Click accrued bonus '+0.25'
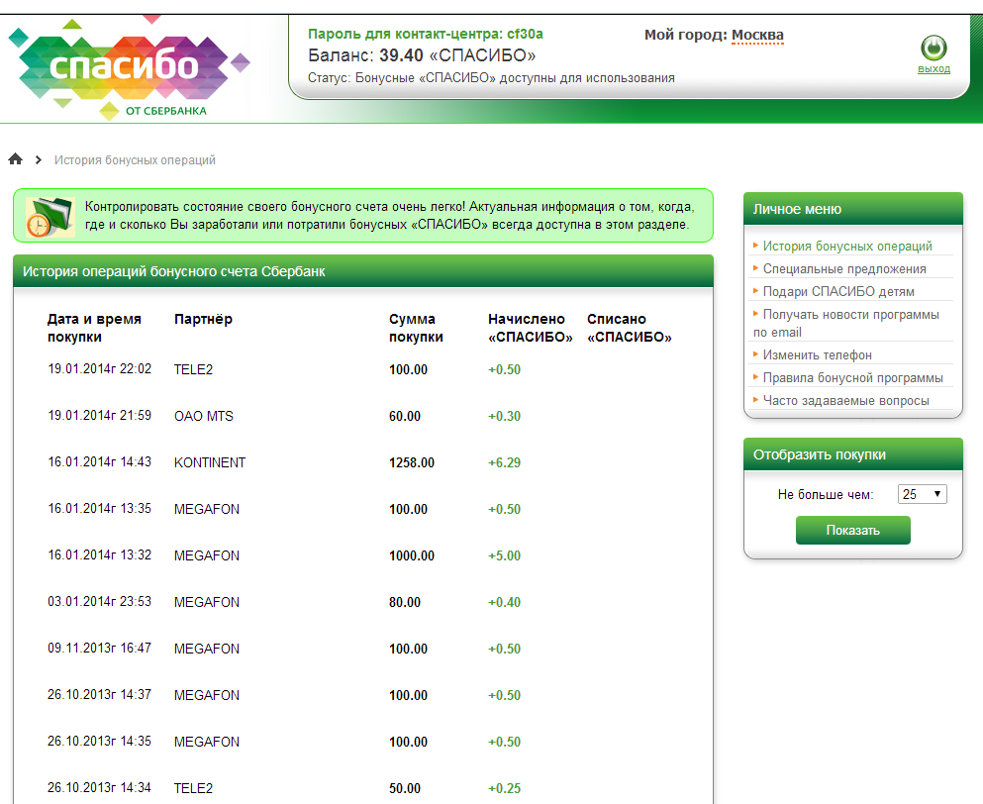This screenshot has width=983, height=804. (504, 788)
